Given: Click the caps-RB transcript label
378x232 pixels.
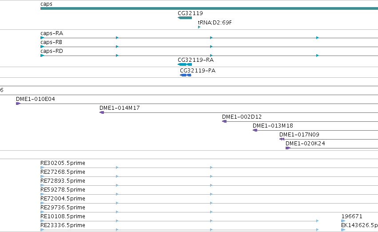Looking at the screenshot, I should 51,42.
